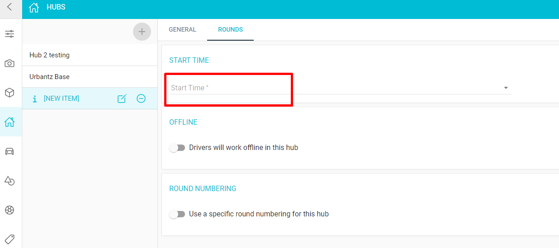Click the START TIME section heading
This screenshot has width=559, height=248.
tap(189, 60)
